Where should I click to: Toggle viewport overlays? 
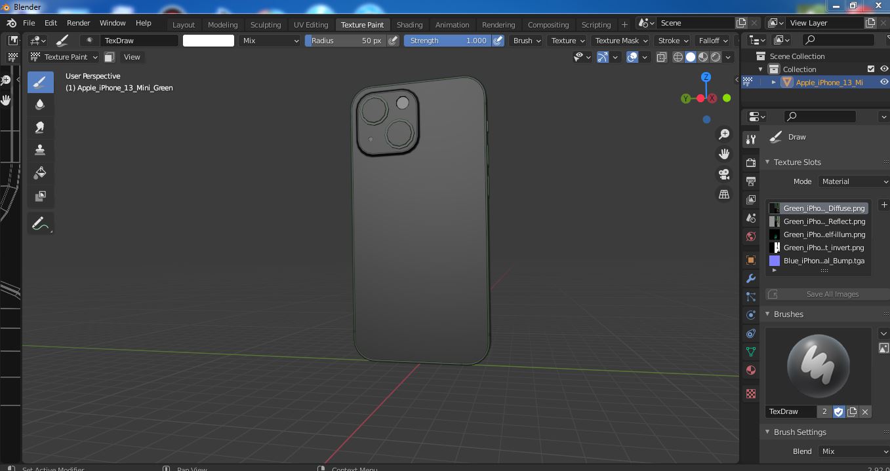pos(632,57)
